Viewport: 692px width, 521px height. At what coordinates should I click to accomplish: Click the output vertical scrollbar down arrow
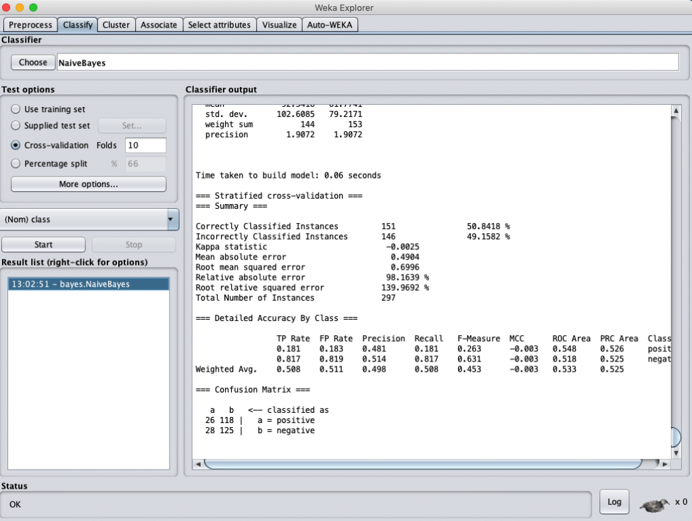[676, 453]
